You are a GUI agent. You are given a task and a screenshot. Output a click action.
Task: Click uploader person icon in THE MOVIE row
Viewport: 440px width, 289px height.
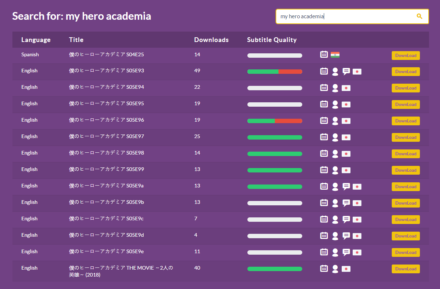click(335, 269)
